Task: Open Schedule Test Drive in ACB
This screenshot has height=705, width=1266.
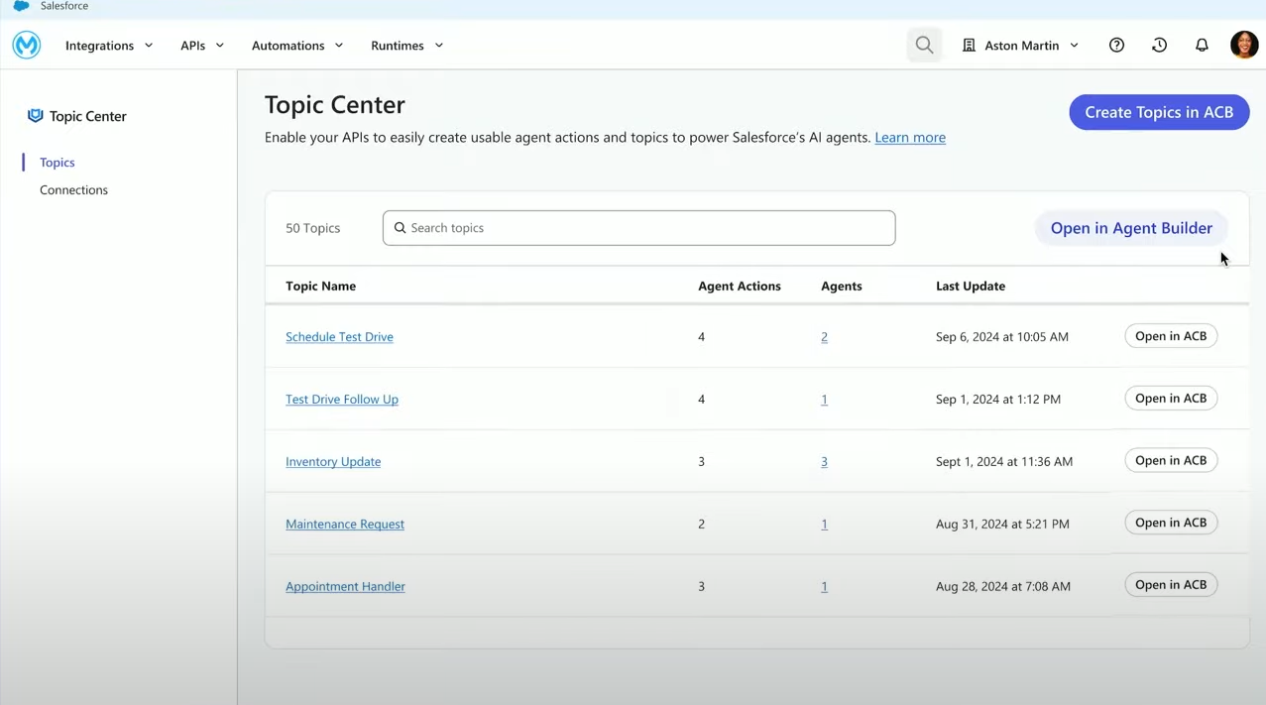Action: [x=1171, y=336]
